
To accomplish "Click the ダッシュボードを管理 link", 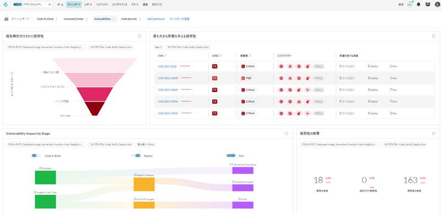I will pyautogui.click(x=180, y=19).
